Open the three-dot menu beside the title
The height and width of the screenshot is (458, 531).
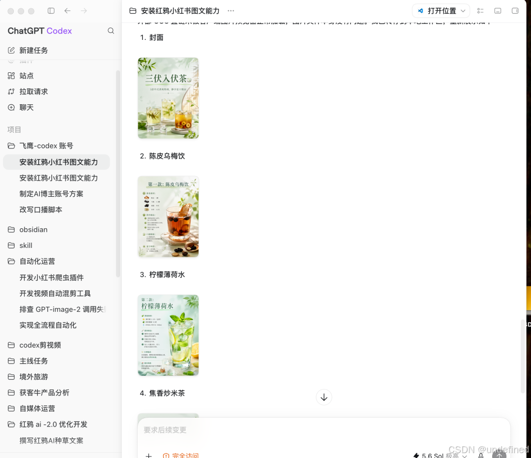click(x=231, y=11)
